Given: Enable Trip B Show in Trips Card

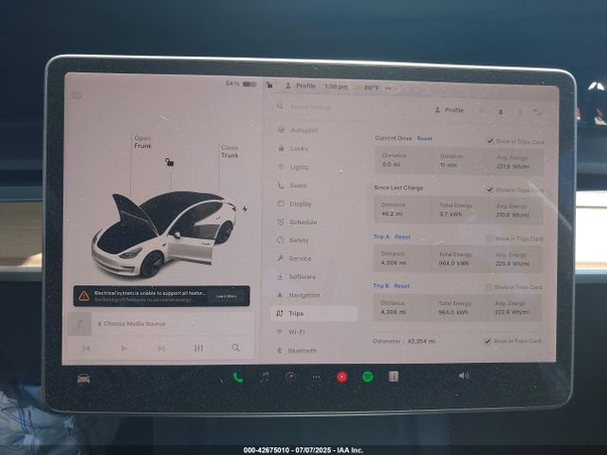Looking at the screenshot, I should coord(488,287).
